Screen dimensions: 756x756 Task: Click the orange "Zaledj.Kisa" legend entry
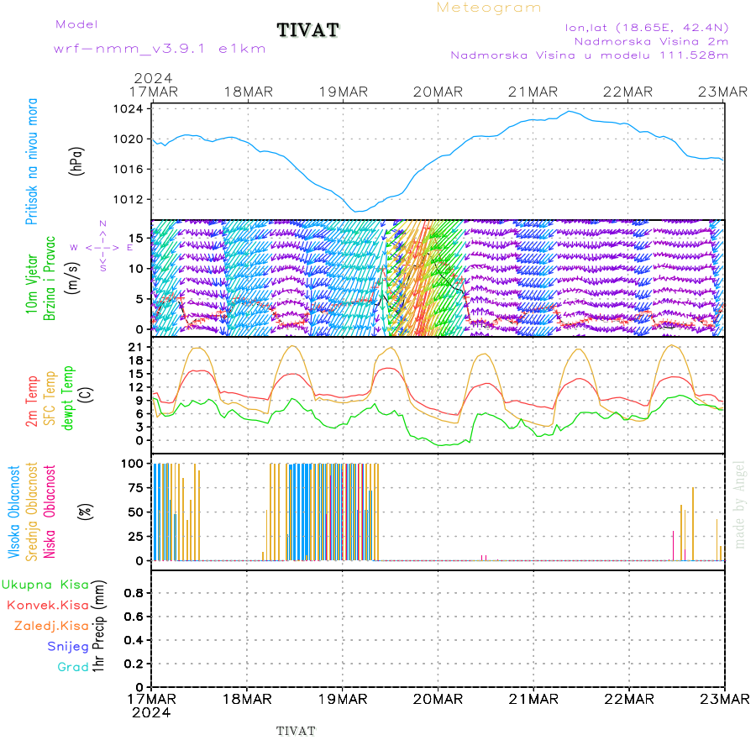(51, 627)
